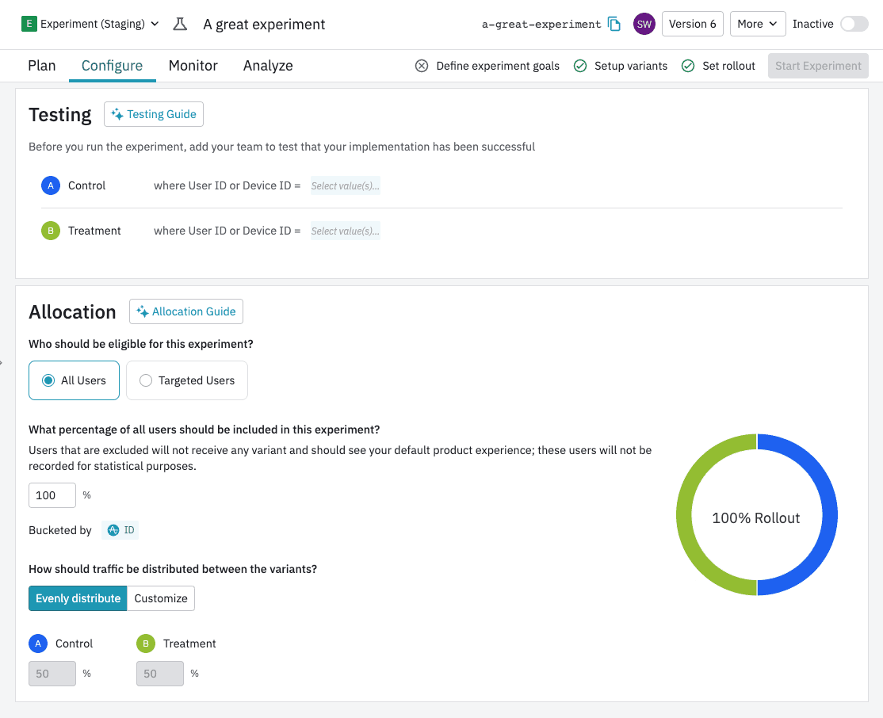This screenshot has height=718, width=883.
Task: Click the Define experiment goals status icon
Action: (x=422, y=66)
